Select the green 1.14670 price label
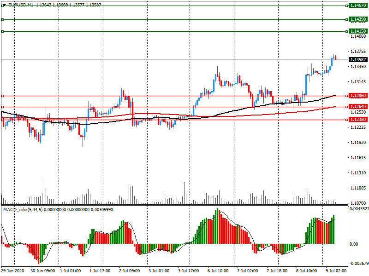Screen dimensions: 369x276 [358, 5]
